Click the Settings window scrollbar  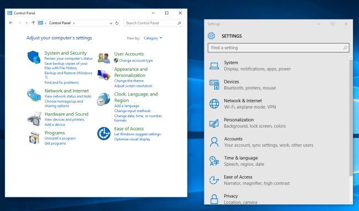351,118
